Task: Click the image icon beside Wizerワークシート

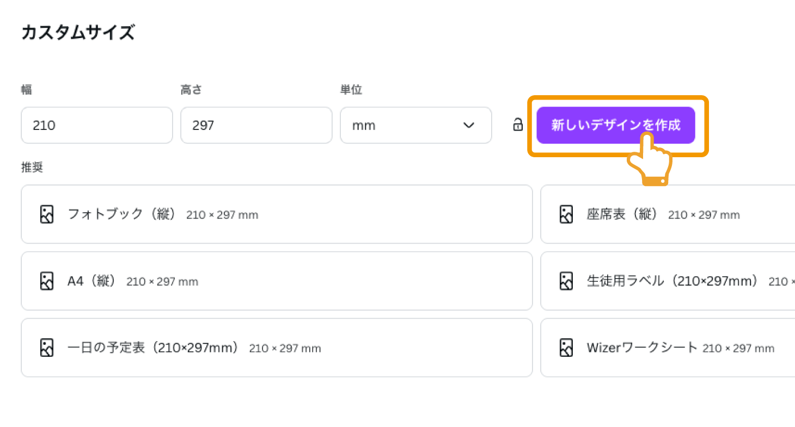Action: (566, 348)
